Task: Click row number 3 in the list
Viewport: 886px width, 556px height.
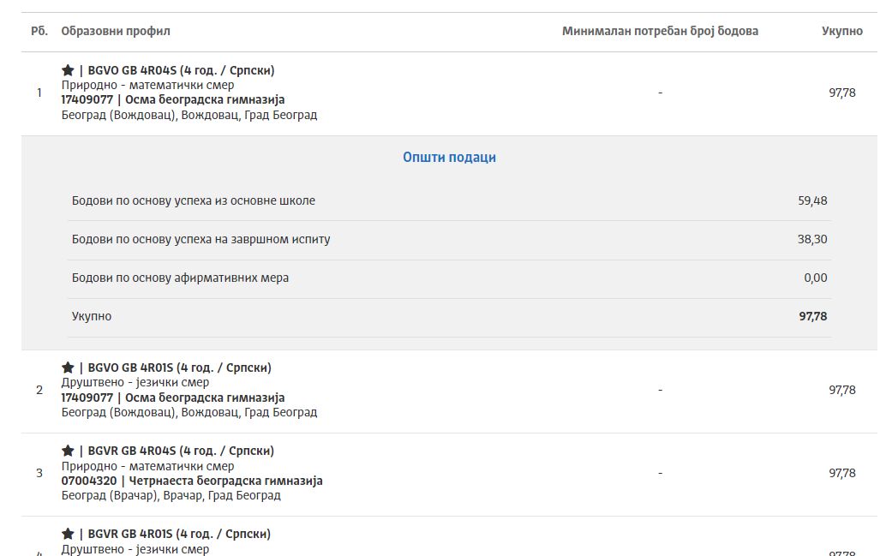Action: pyautogui.click(x=39, y=474)
